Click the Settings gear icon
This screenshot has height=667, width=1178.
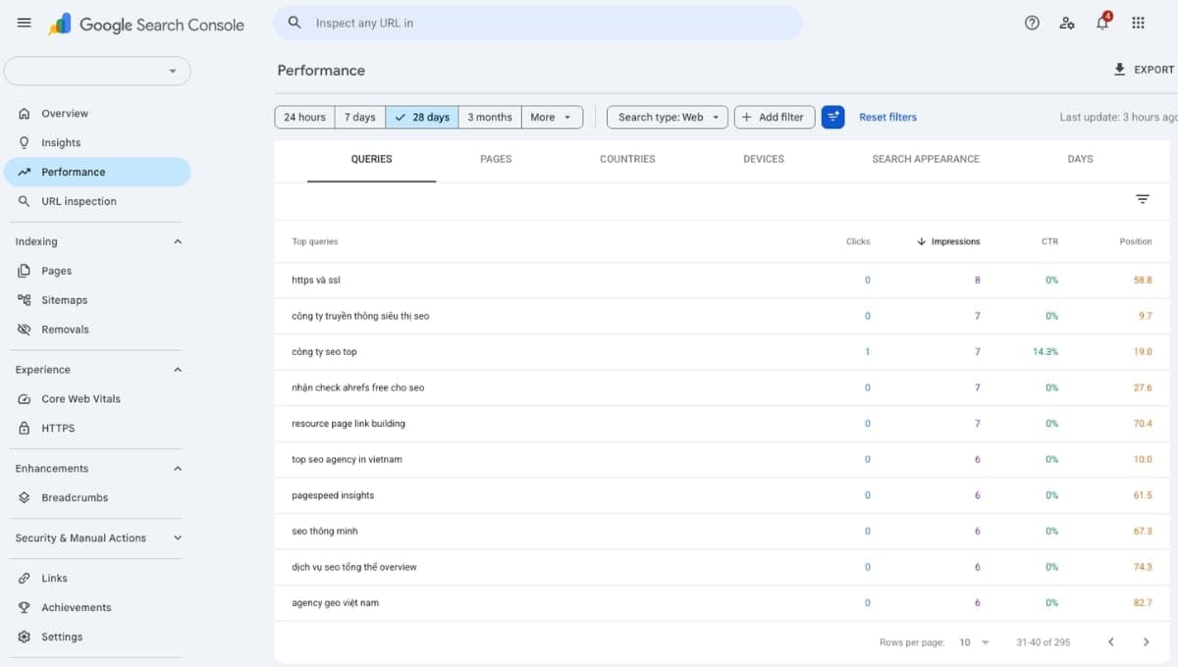click(25, 638)
